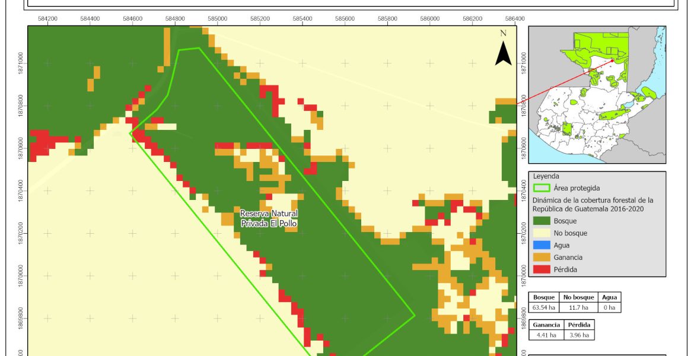Open the Guatemala inset overview map
Viewport: 694px width, 356px height.
tap(597, 95)
